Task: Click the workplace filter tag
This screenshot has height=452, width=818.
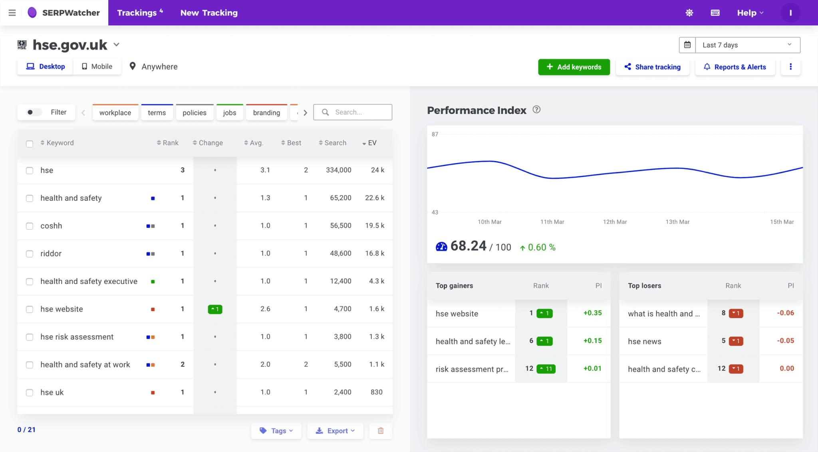Action: (114, 111)
